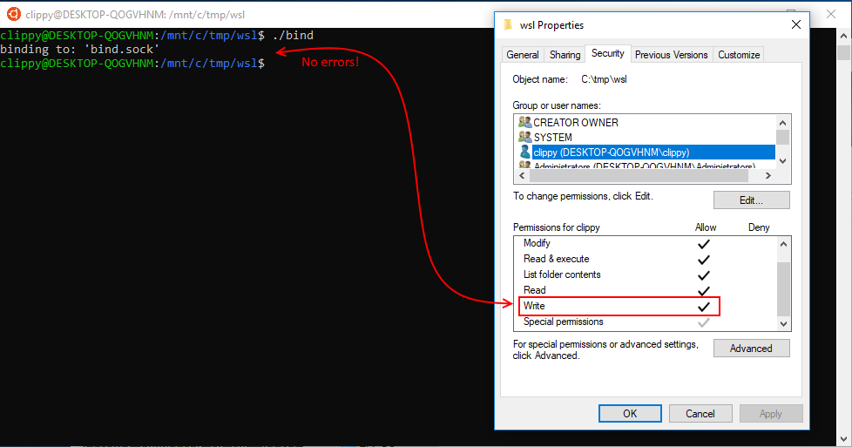Close the wsl Properties dialog with X
The width and height of the screenshot is (852, 447).
click(x=796, y=24)
